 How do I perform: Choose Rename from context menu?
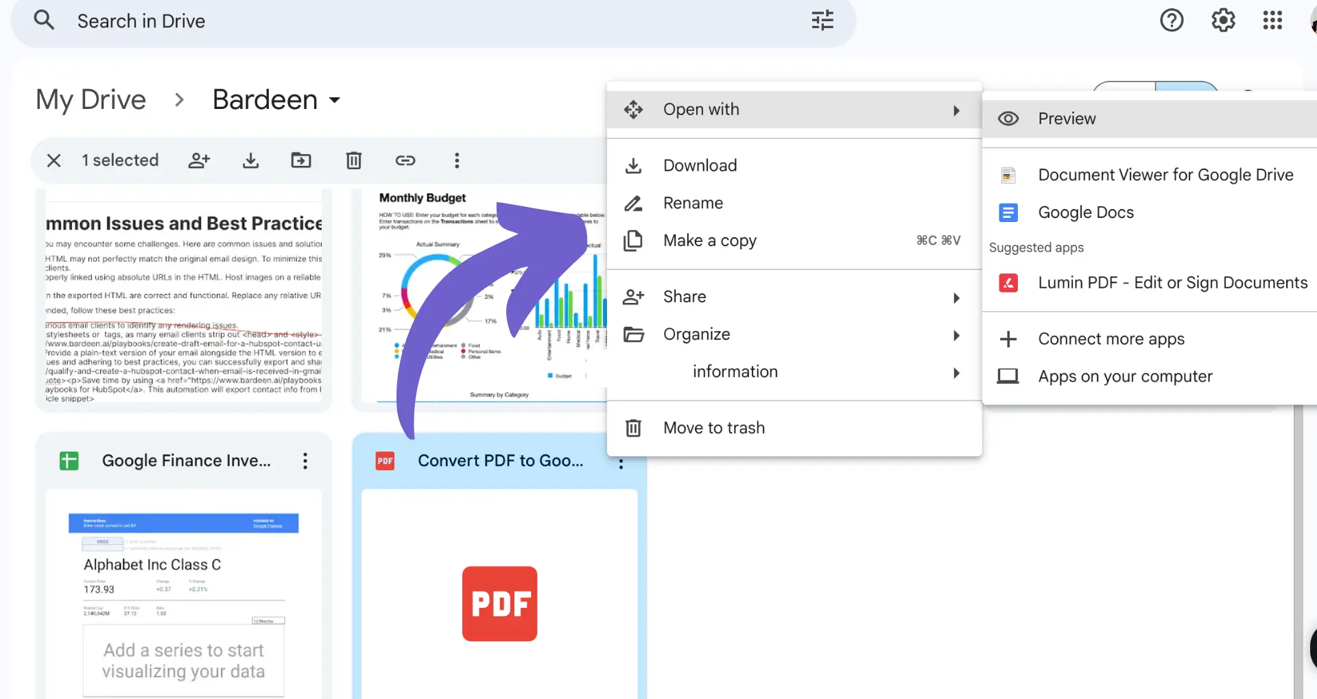794,203
